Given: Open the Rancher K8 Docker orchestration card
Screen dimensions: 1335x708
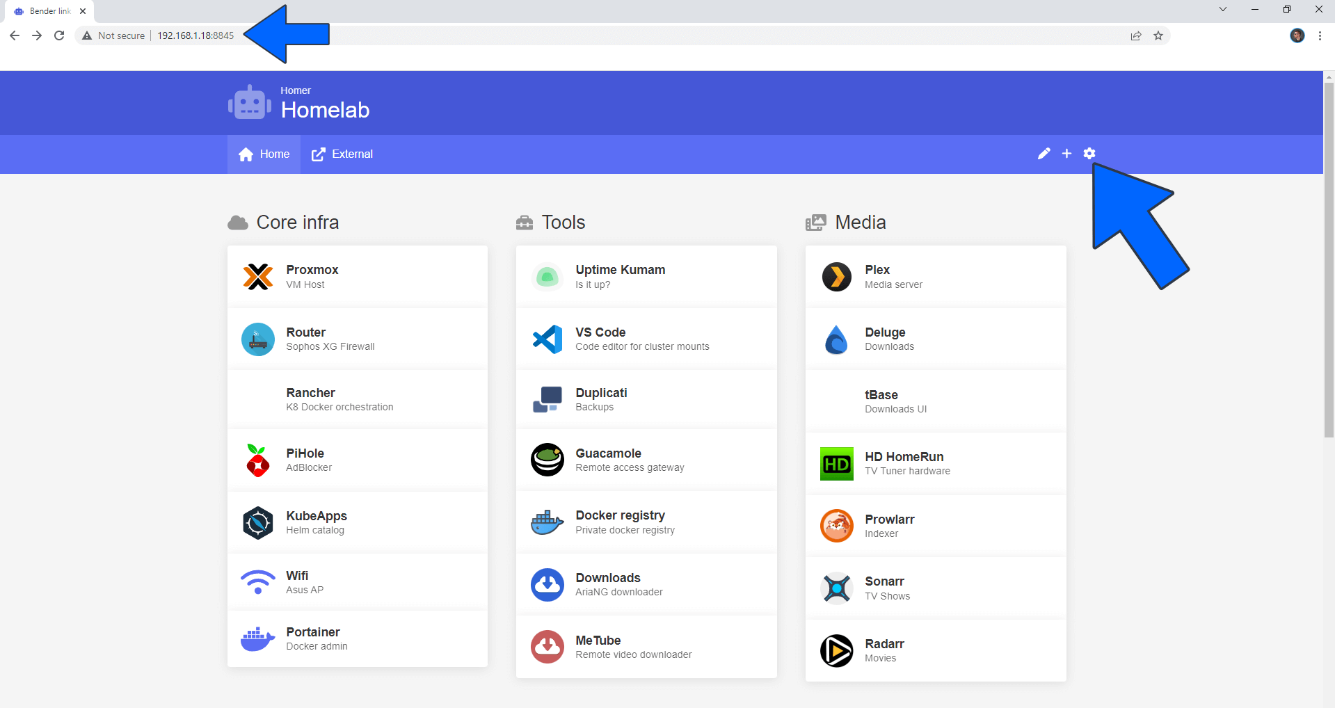Looking at the screenshot, I should [358, 400].
